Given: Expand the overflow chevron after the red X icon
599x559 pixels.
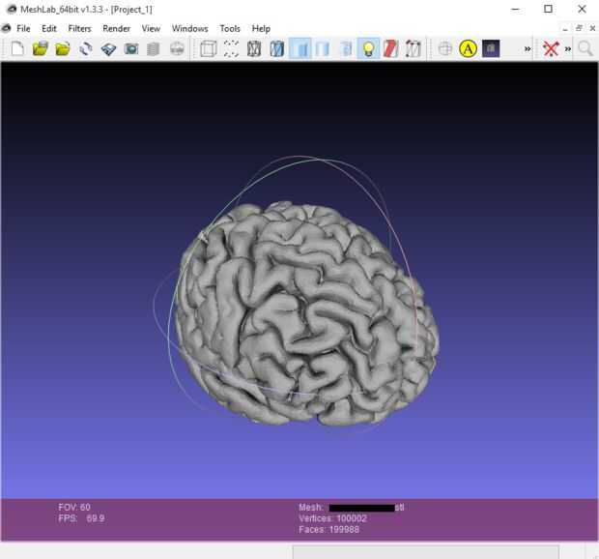Looking at the screenshot, I should point(568,48).
